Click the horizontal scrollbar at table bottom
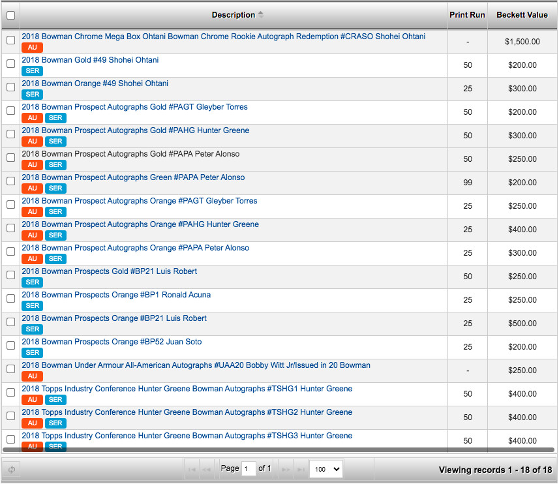 (278, 450)
